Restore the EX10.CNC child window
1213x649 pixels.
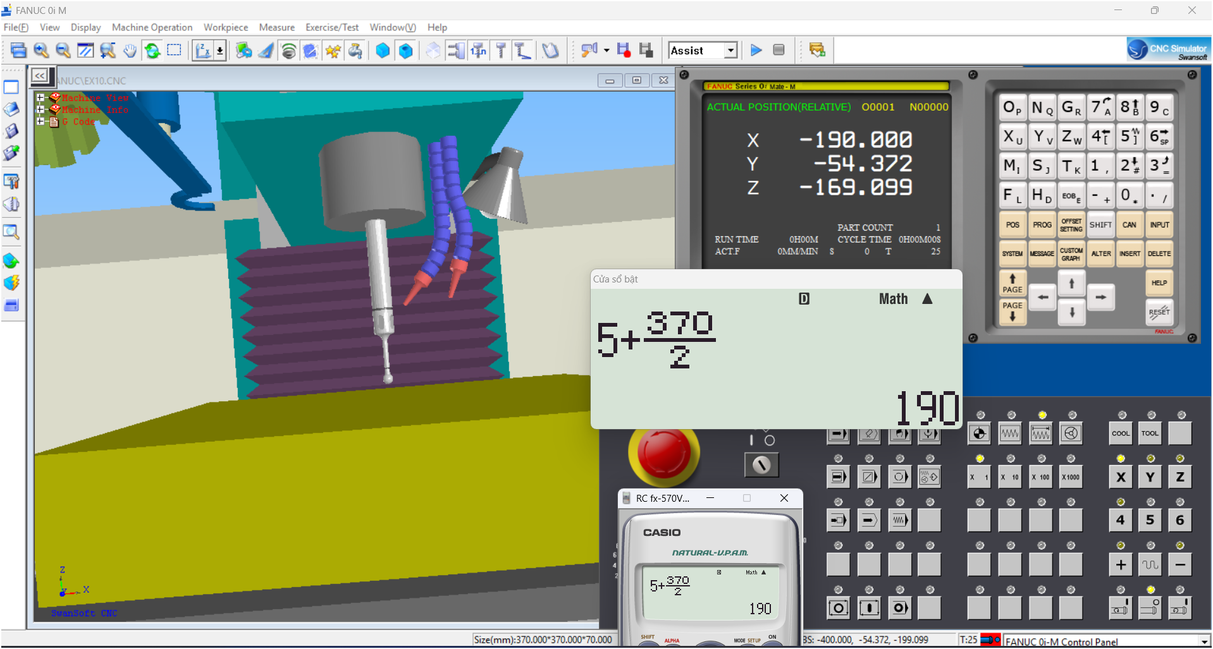tap(636, 80)
